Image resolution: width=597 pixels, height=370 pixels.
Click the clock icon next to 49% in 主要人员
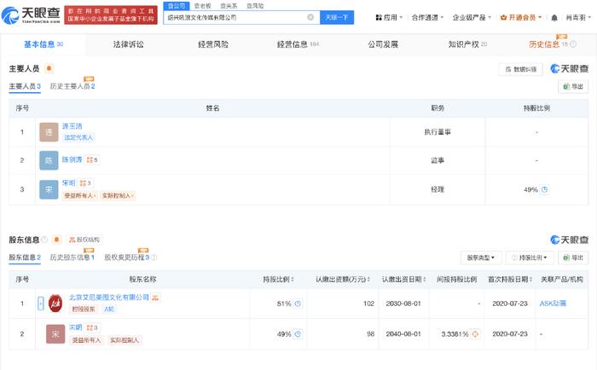point(544,189)
